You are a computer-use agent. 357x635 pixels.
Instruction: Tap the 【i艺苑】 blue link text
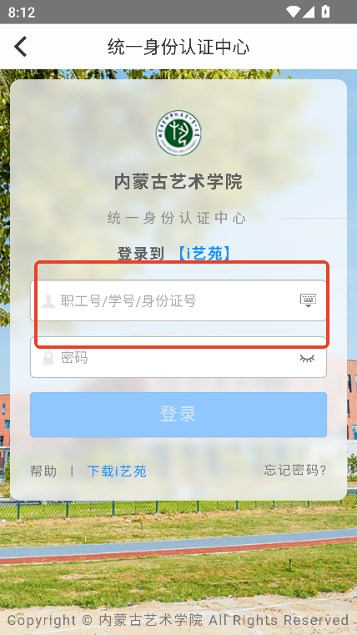(x=204, y=254)
